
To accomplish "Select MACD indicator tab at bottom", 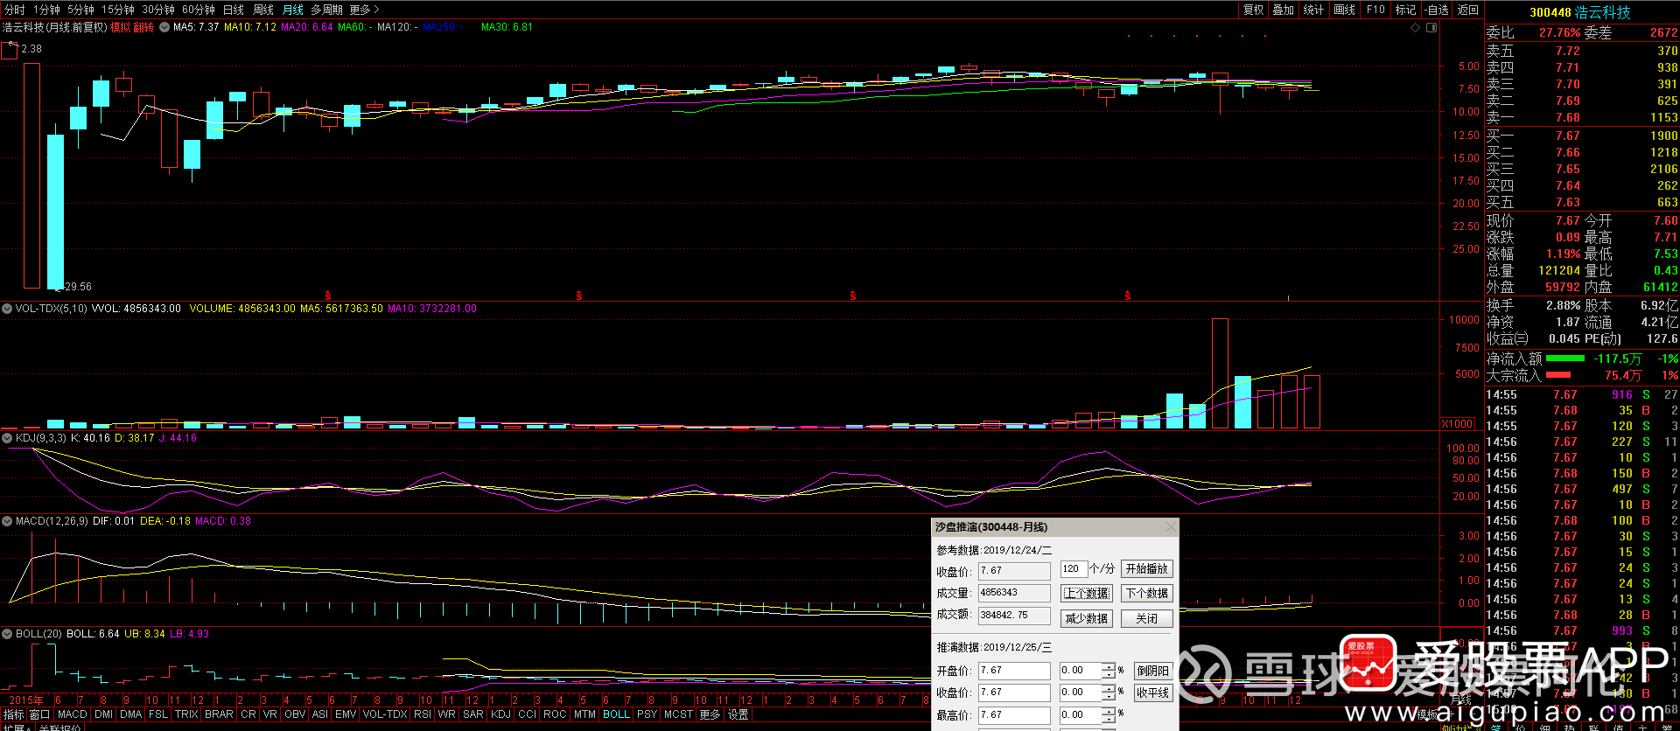I will pos(72,714).
